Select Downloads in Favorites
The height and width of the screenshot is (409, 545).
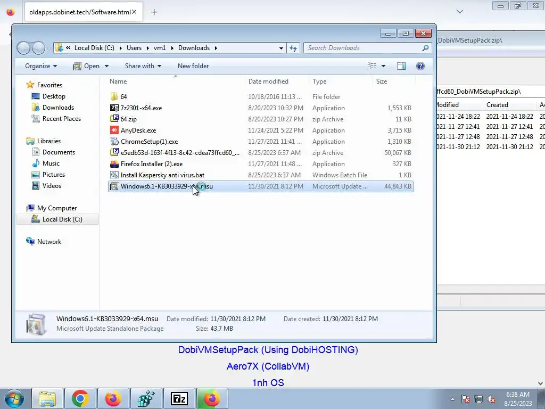tap(58, 108)
